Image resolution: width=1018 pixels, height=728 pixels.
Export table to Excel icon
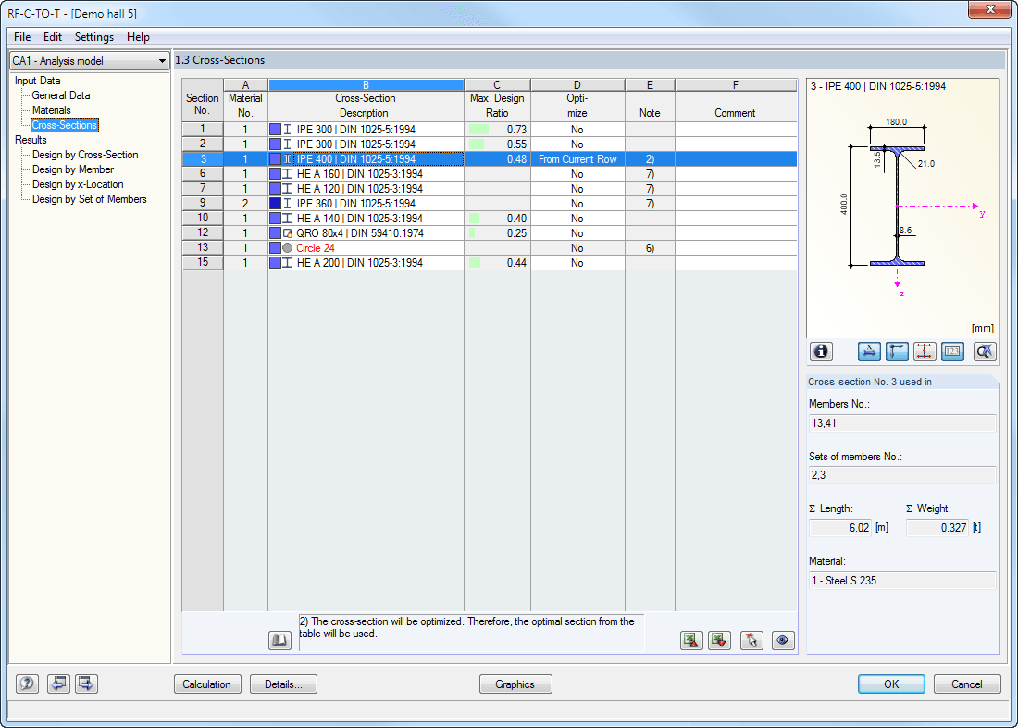point(691,640)
